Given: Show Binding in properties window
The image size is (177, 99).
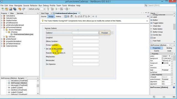Looking at the screenshot, I should click(169, 48).
